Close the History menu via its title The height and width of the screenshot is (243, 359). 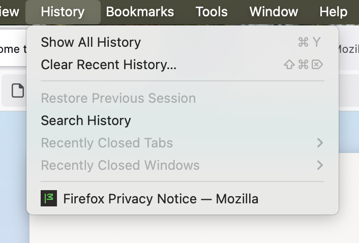63,12
